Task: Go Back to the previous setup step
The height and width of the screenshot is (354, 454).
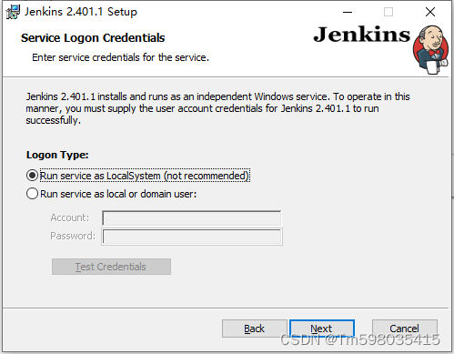Action: (x=254, y=329)
